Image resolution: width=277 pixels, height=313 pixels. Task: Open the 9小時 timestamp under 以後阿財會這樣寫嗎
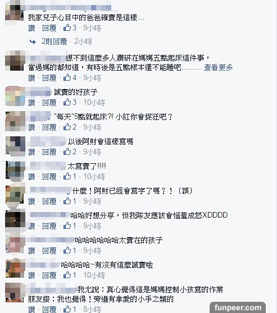point(92,152)
